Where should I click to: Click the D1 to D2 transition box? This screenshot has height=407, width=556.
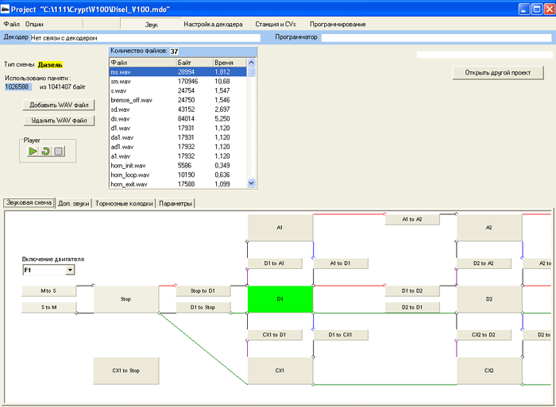click(412, 291)
